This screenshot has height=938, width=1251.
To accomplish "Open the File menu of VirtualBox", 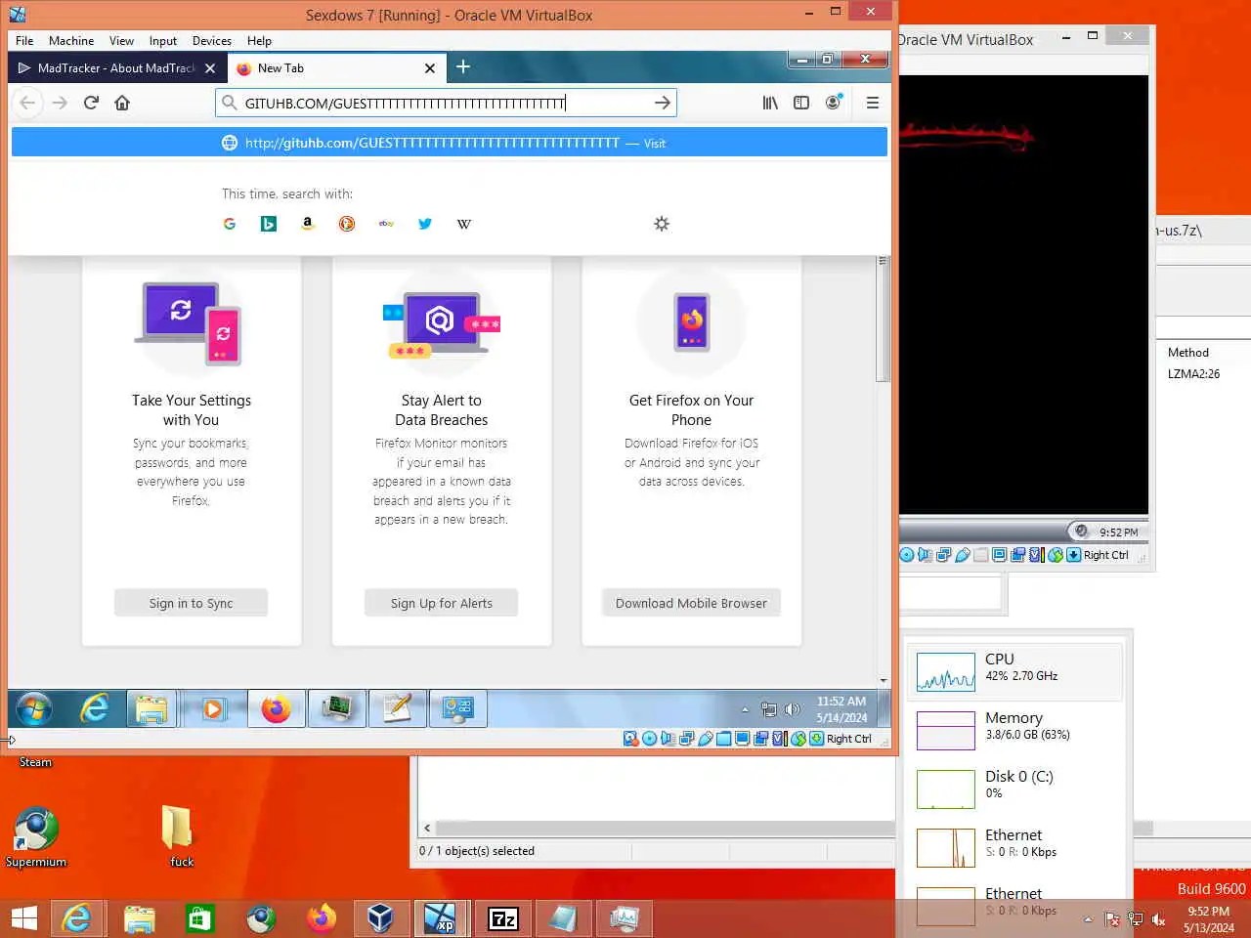I will [24, 41].
